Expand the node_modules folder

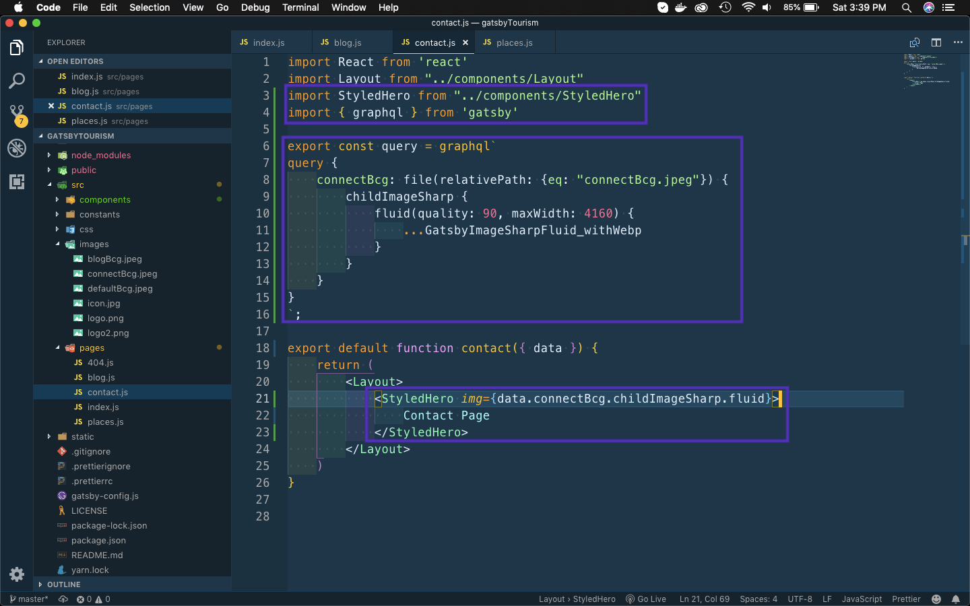click(100, 155)
